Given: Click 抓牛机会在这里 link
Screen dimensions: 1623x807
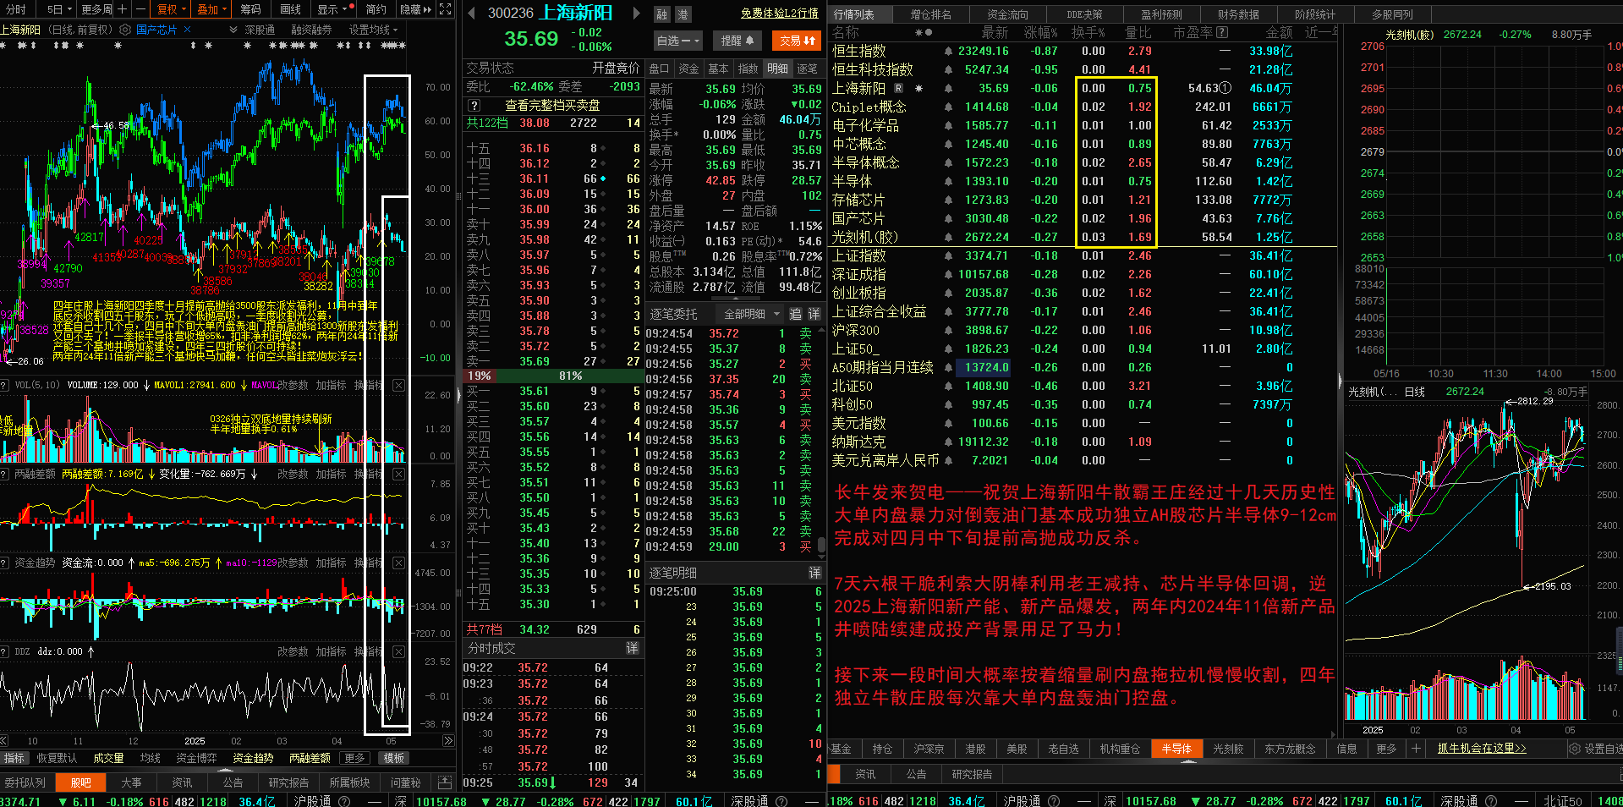Looking at the screenshot, I should [1482, 749].
